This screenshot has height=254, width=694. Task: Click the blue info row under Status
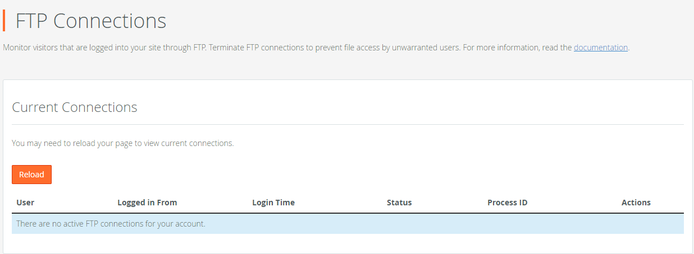[x=399, y=224]
